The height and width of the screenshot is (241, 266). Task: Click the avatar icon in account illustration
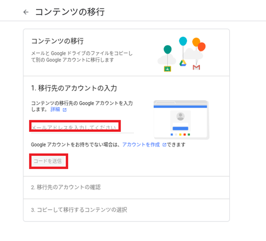pyautogui.click(x=180, y=116)
